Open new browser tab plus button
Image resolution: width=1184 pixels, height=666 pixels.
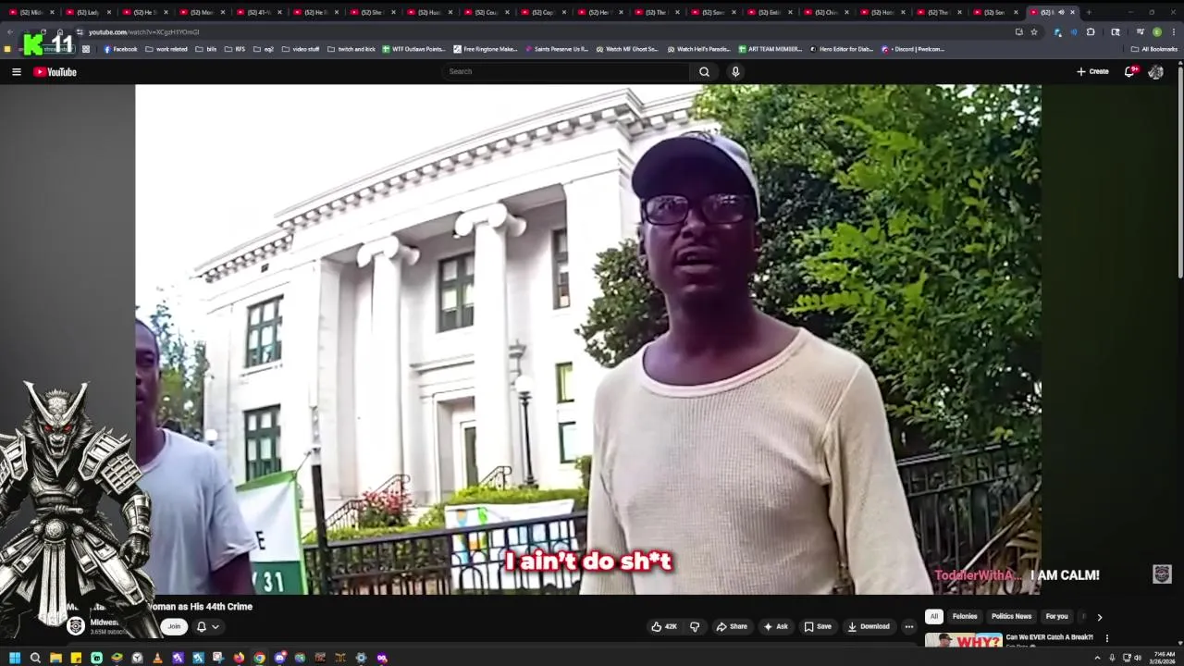coord(1089,12)
